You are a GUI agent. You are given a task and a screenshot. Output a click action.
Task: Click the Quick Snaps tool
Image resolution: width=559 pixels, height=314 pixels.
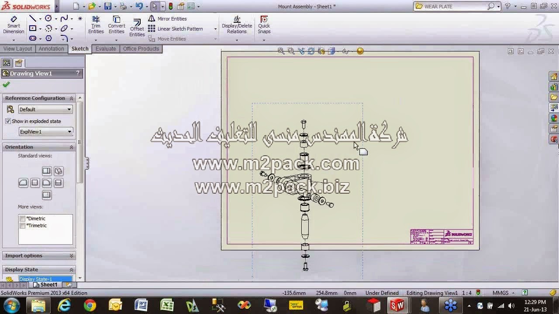264,25
